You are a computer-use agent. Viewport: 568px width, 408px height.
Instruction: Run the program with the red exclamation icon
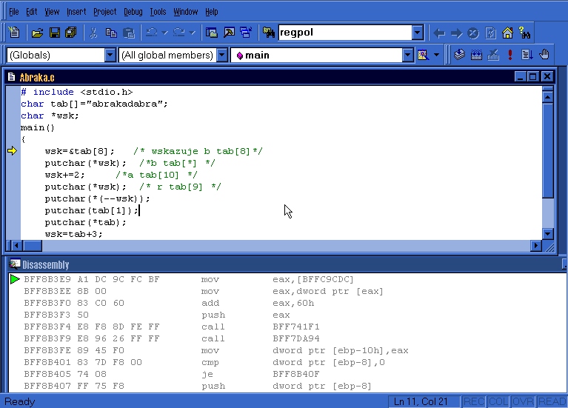(x=510, y=55)
